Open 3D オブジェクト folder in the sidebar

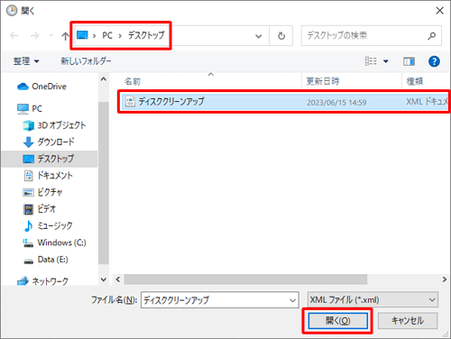[55, 125]
